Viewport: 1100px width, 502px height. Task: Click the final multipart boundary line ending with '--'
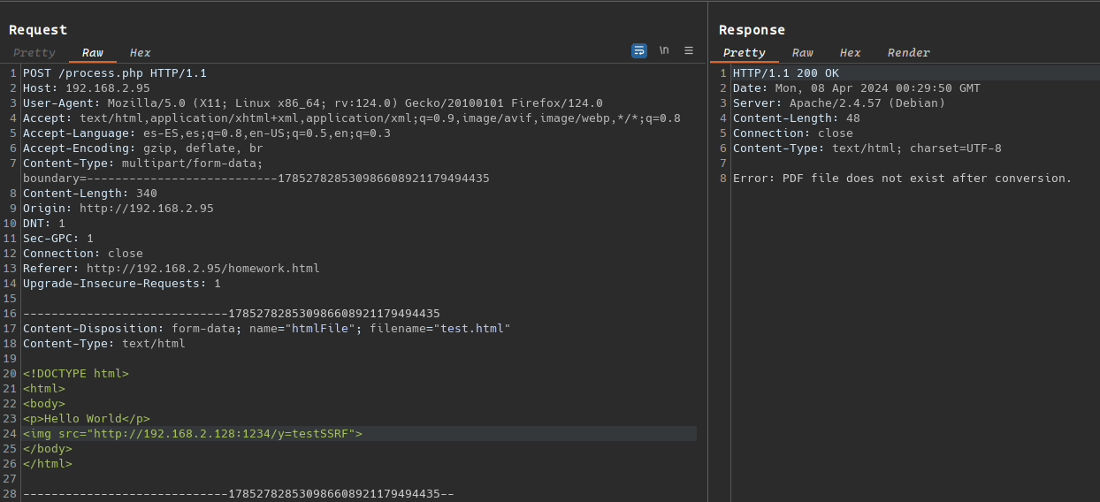click(x=239, y=494)
